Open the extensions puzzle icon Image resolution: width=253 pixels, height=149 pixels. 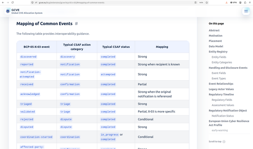click(245, 2)
